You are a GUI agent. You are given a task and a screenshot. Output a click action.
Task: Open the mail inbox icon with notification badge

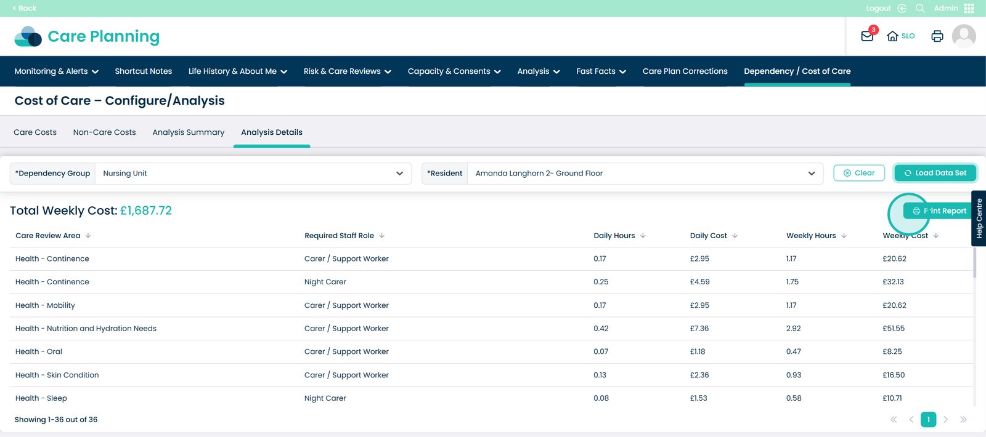[x=867, y=36]
